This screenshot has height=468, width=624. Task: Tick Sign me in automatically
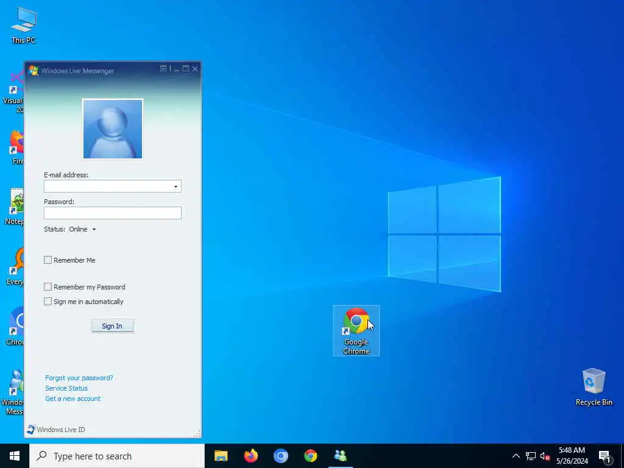tap(48, 302)
